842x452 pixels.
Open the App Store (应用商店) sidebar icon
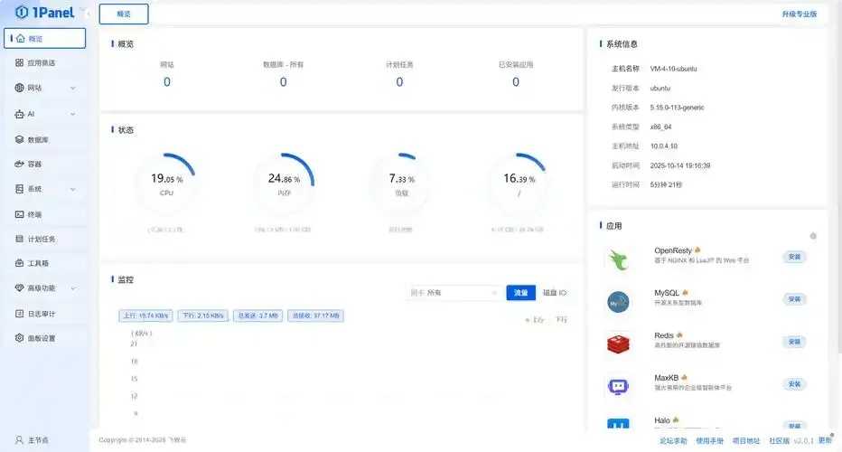19,63
